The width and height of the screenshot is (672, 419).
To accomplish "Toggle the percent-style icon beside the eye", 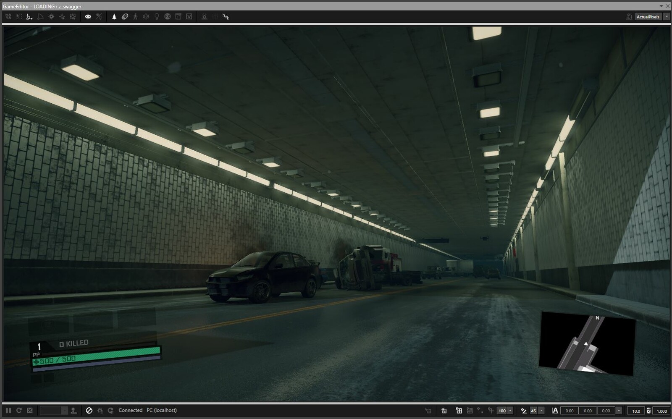I will coord(99,17).
